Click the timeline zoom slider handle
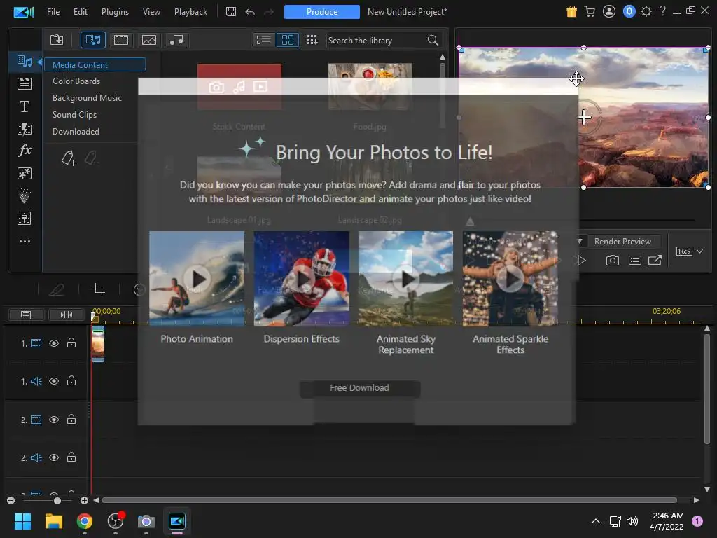 click(57, 500)
